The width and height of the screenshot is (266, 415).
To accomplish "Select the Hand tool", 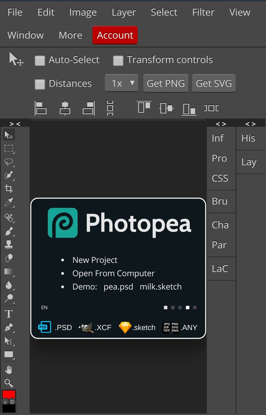I will pyautogui.click(x=9, y=370).
